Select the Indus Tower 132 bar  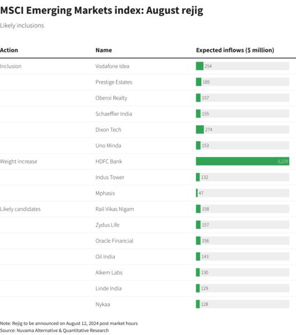(x=198, y=177)
